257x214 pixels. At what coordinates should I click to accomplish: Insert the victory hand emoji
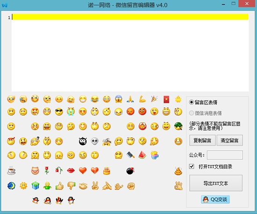pyautogui.click(x=95, y=186)
